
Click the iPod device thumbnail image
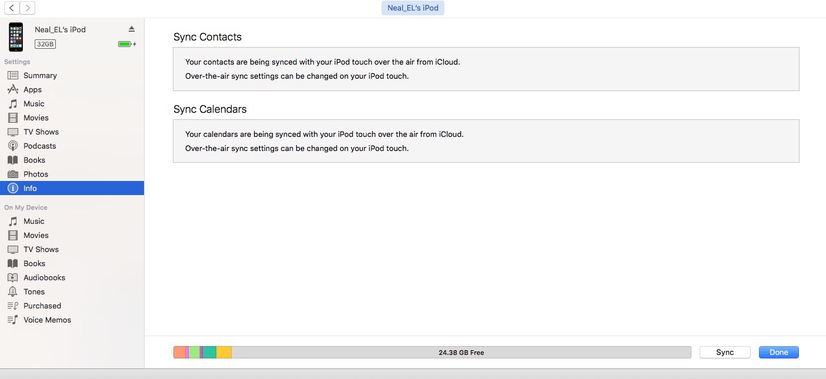tap(15, 36)
